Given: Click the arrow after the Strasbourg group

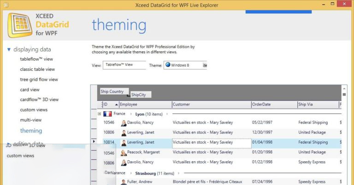Looking at the screenshot, I should pos(178,174).
